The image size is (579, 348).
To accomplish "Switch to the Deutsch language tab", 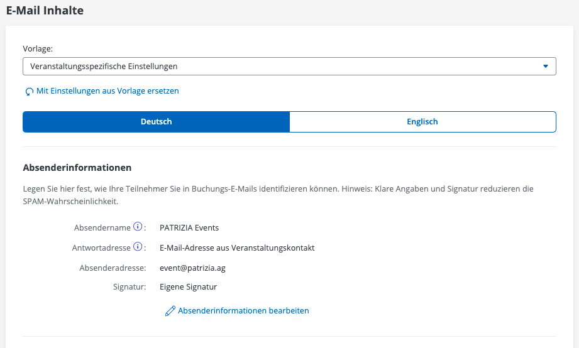I will pos(156,122).
